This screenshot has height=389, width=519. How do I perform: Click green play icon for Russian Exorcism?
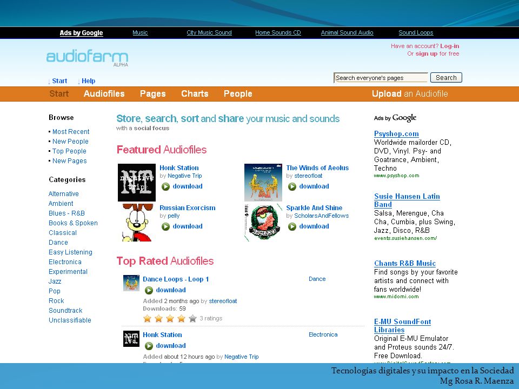[165, 226]
